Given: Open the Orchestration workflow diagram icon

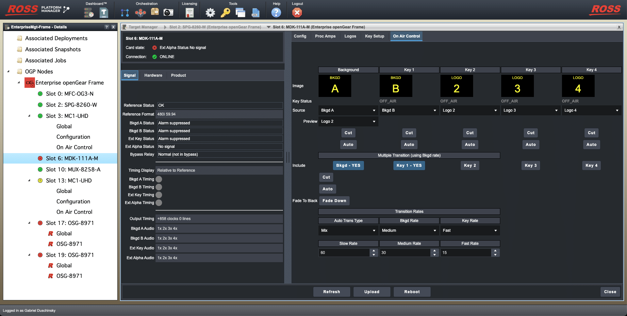Looking at the screenshot, I should (125, 13).
